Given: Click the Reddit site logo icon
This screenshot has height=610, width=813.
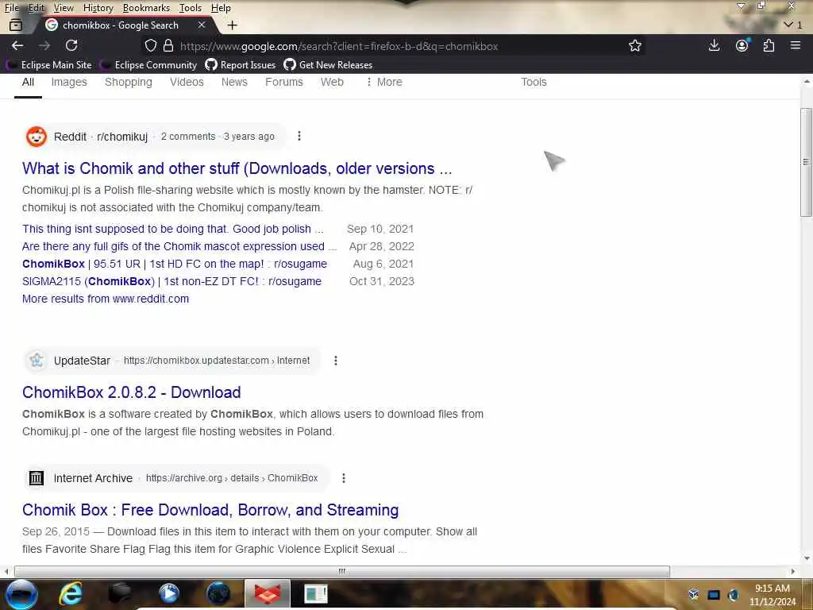Looking at the screenshot, I should tap(37, 137).
